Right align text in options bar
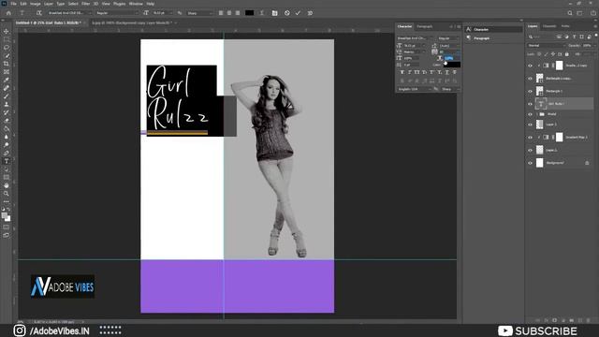Viewport: 599px width, 337px height. (238, 13)
